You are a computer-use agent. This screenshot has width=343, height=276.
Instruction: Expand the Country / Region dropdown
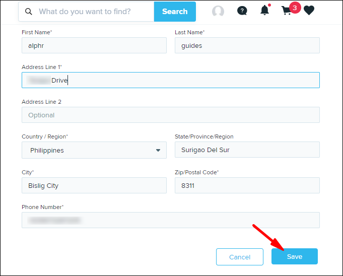pyautogui.click(x=94, y=150)
